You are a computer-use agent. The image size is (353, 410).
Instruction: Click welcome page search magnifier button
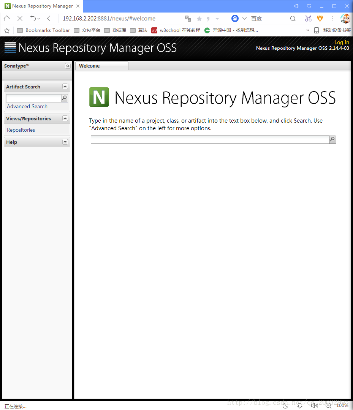pos(332,140)
